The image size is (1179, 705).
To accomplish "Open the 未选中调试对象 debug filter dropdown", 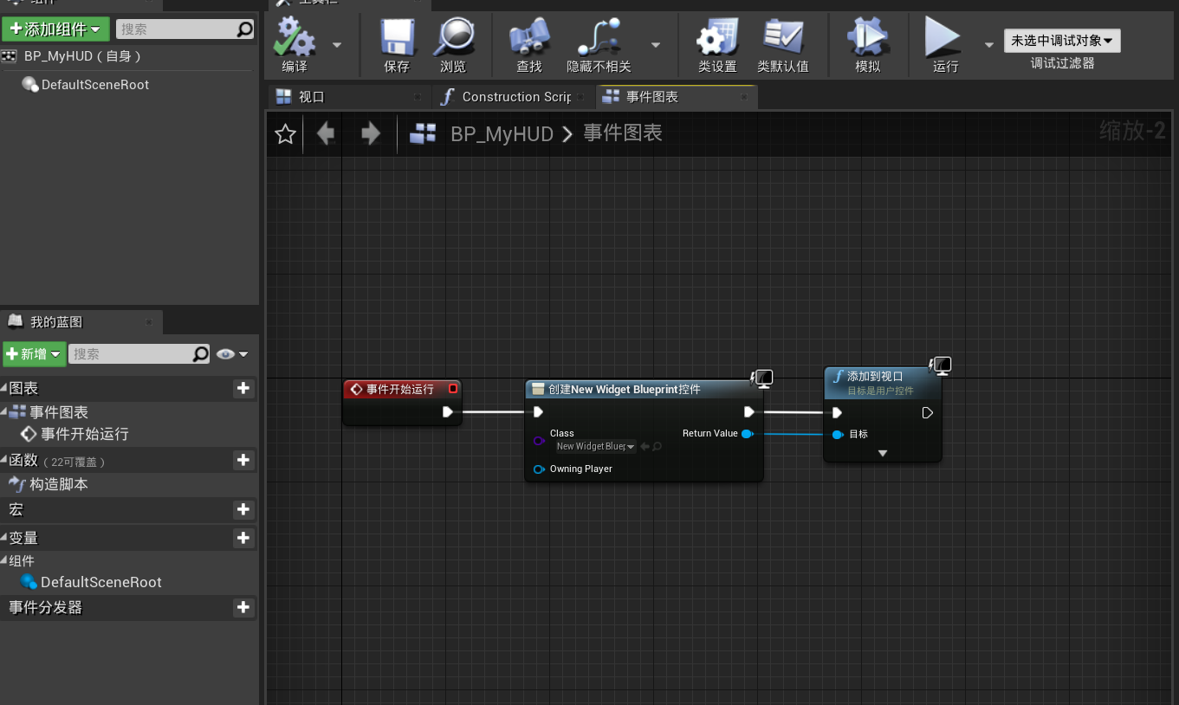I will coord(1061,40).
